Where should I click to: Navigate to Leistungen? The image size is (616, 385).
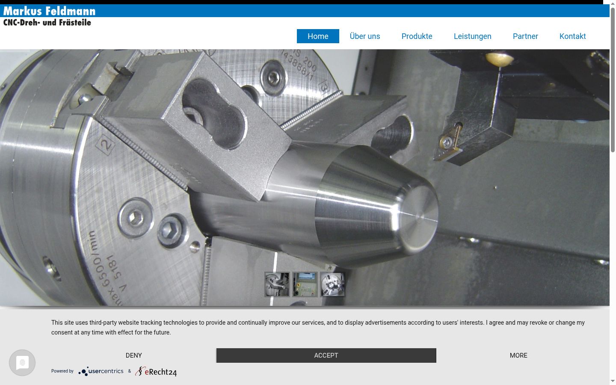point(473,36)
